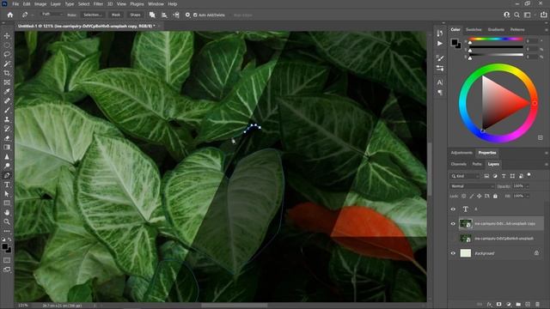Toggle lock transparent pixels
Viewport: 550px width, 309px height.
[x=464, y=197]
